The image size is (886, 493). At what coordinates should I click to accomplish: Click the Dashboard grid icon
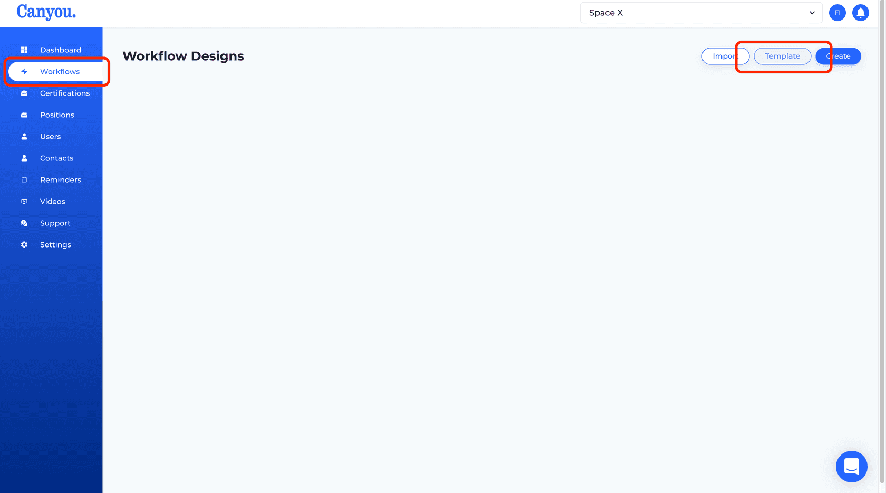click(24, 50)
